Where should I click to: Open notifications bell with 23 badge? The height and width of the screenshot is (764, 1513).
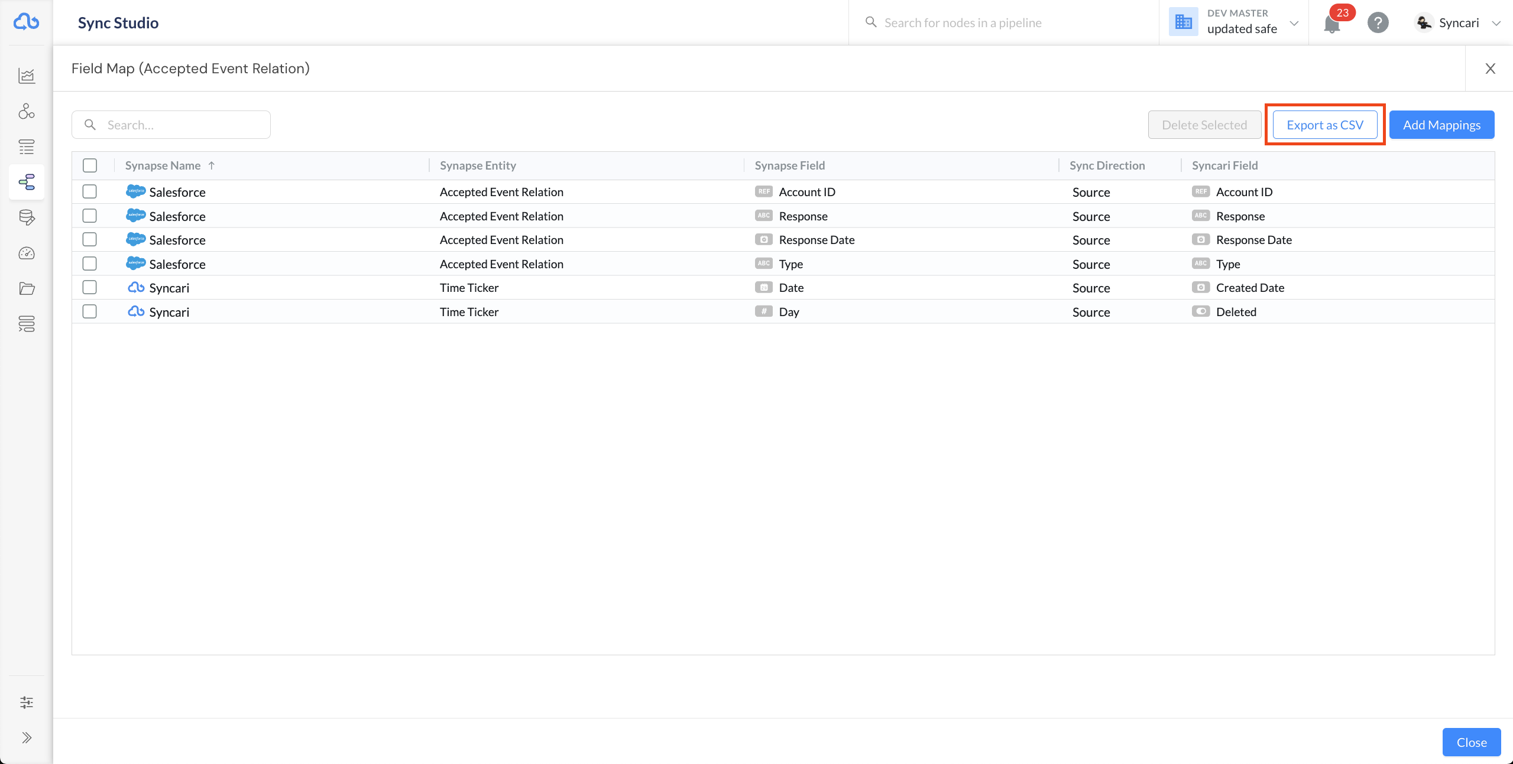click(1332, 24)
